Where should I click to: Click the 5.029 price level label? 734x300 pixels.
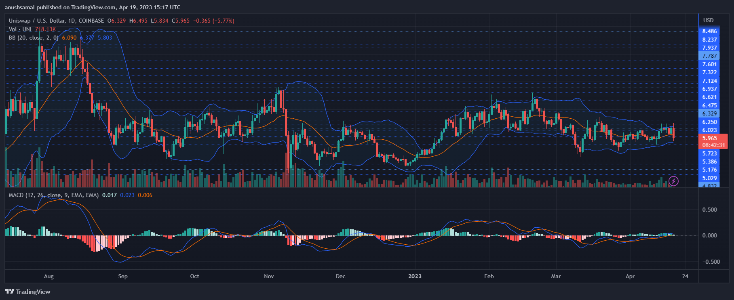point(709,178)
